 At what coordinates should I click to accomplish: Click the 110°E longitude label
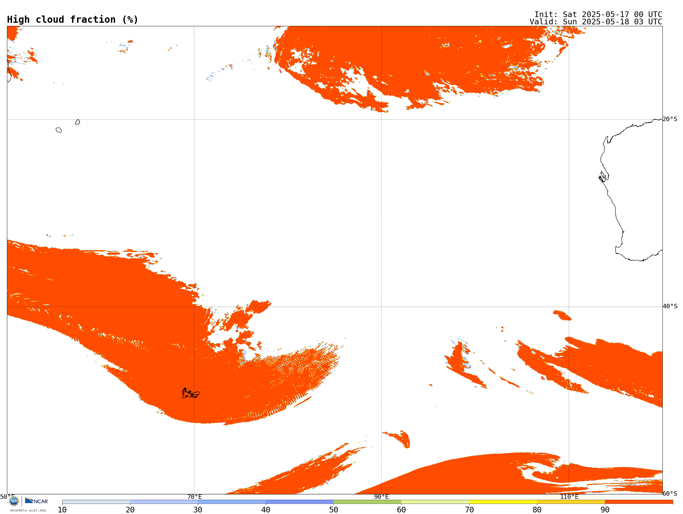tap(569, 497)
